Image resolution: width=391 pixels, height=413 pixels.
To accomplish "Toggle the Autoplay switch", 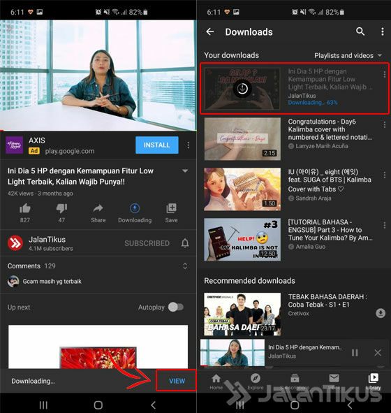I will coord(176,307).
